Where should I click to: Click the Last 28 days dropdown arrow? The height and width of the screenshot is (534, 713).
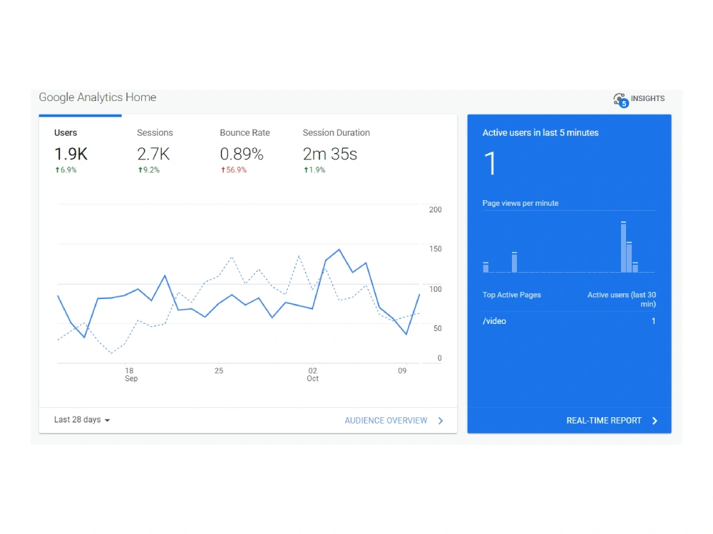click(108, 421)
